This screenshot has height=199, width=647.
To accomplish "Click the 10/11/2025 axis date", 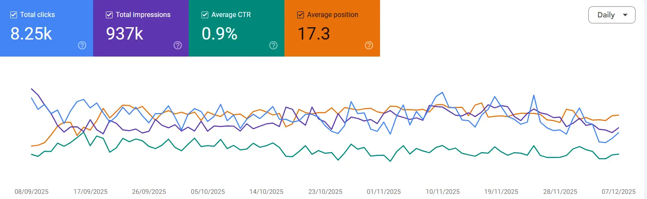I will (442, 192).
